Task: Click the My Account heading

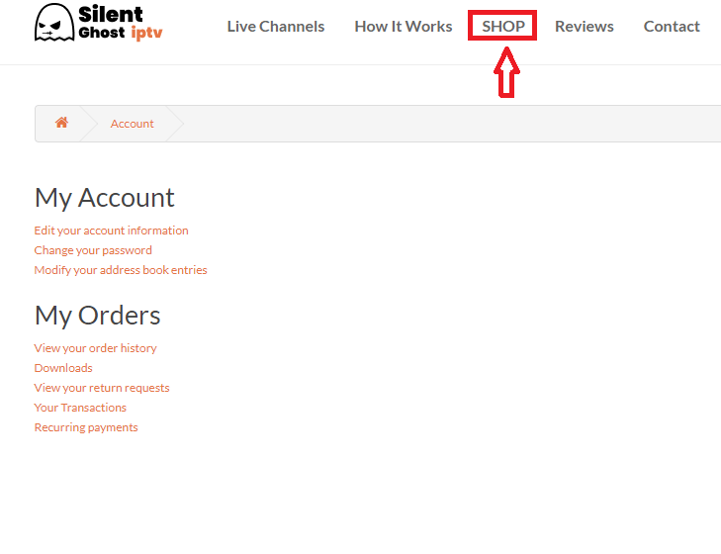Action: pos(105,198)
